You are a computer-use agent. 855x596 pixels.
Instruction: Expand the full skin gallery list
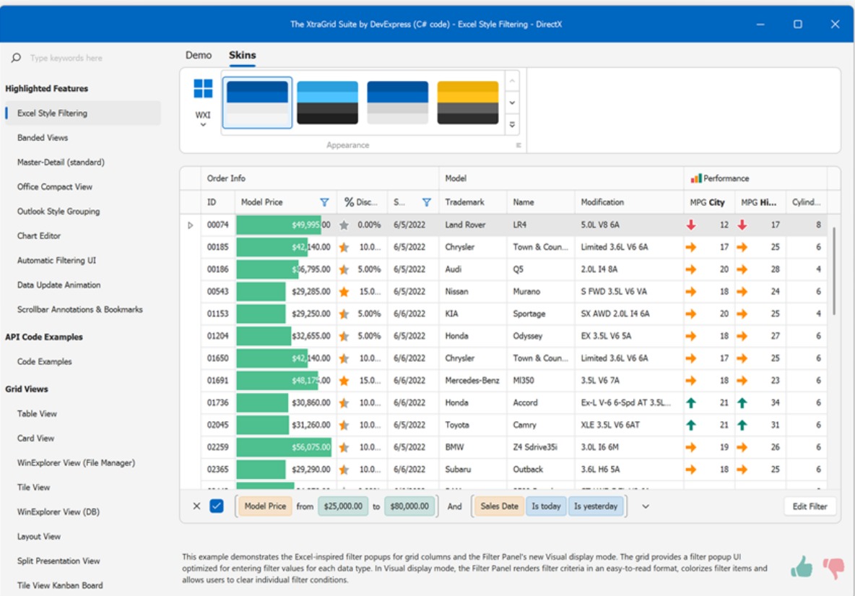[512, 124]
